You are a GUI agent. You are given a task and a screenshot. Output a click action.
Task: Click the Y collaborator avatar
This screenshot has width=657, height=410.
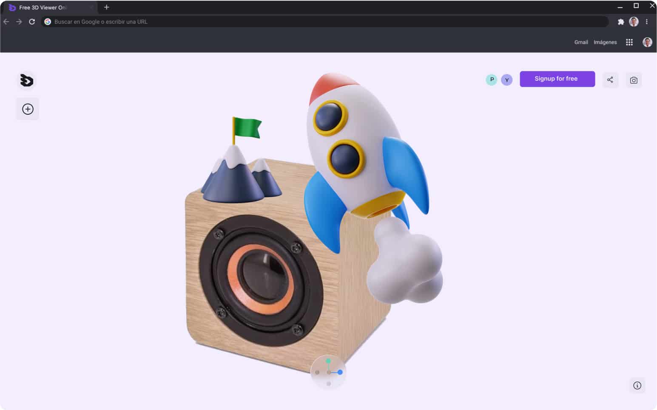tap(506, 79)
